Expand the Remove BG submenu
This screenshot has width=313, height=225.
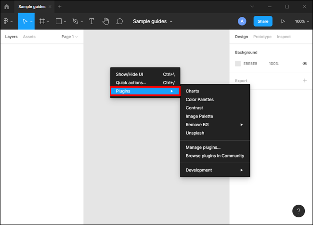[215, 125]
